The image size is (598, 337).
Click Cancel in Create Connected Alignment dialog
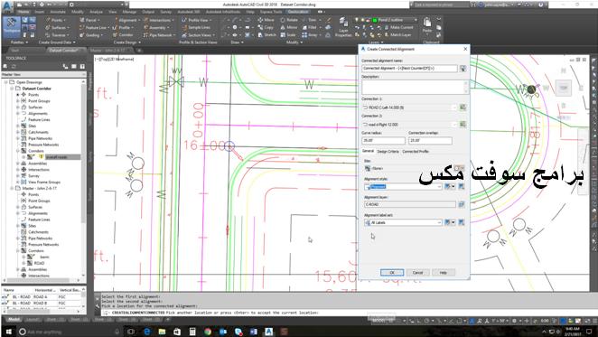pos(417,273)
